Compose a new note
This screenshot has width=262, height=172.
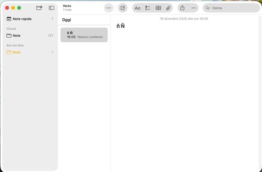click(123, 8)
